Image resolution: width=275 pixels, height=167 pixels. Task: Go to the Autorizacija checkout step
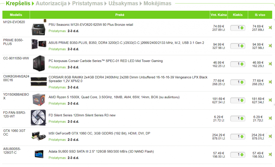tap(51, 3)
